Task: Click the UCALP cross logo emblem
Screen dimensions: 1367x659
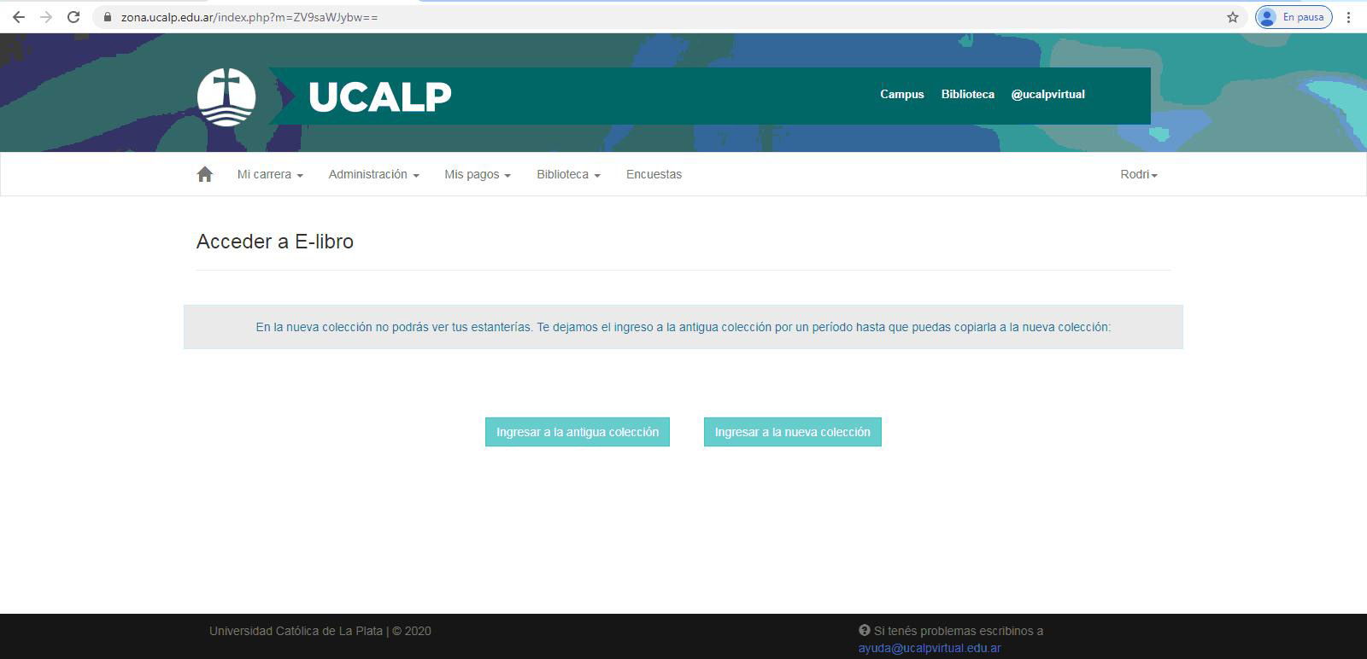Action: click(x=226, y=96)
